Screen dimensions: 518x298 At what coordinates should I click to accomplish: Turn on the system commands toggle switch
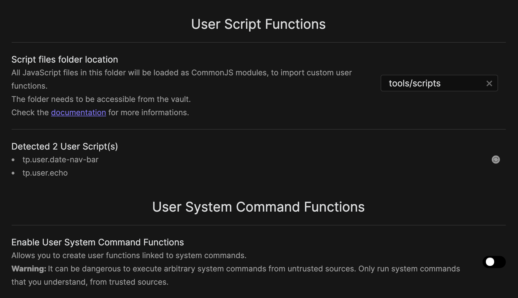coord(494,262)
